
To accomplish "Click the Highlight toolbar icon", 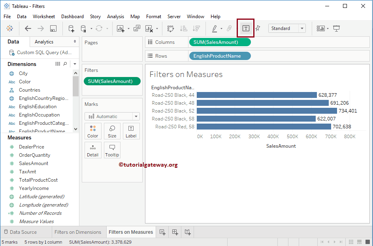I will point(215,28).
